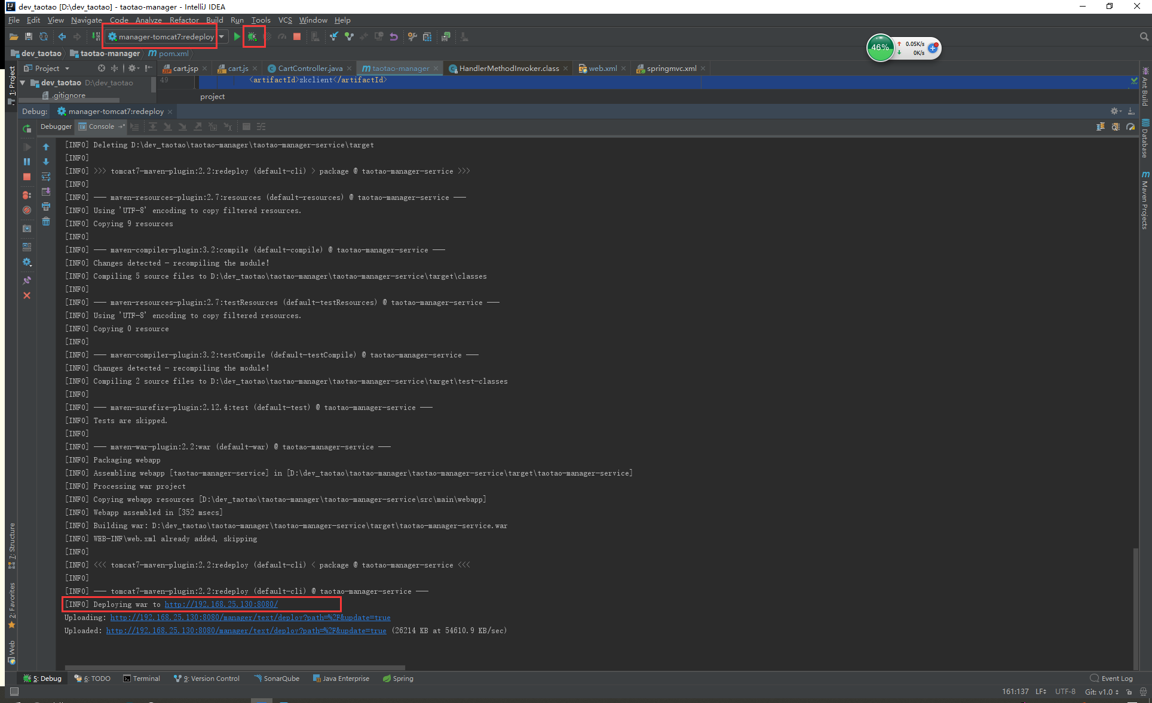
Task: Clear console with the trash icon
Action: pos(46,221)
